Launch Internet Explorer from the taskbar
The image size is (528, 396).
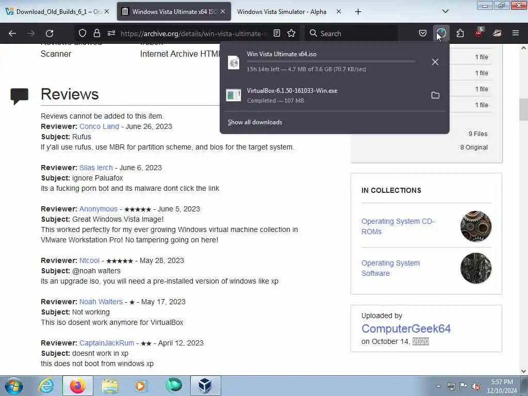tap(46, 386)
